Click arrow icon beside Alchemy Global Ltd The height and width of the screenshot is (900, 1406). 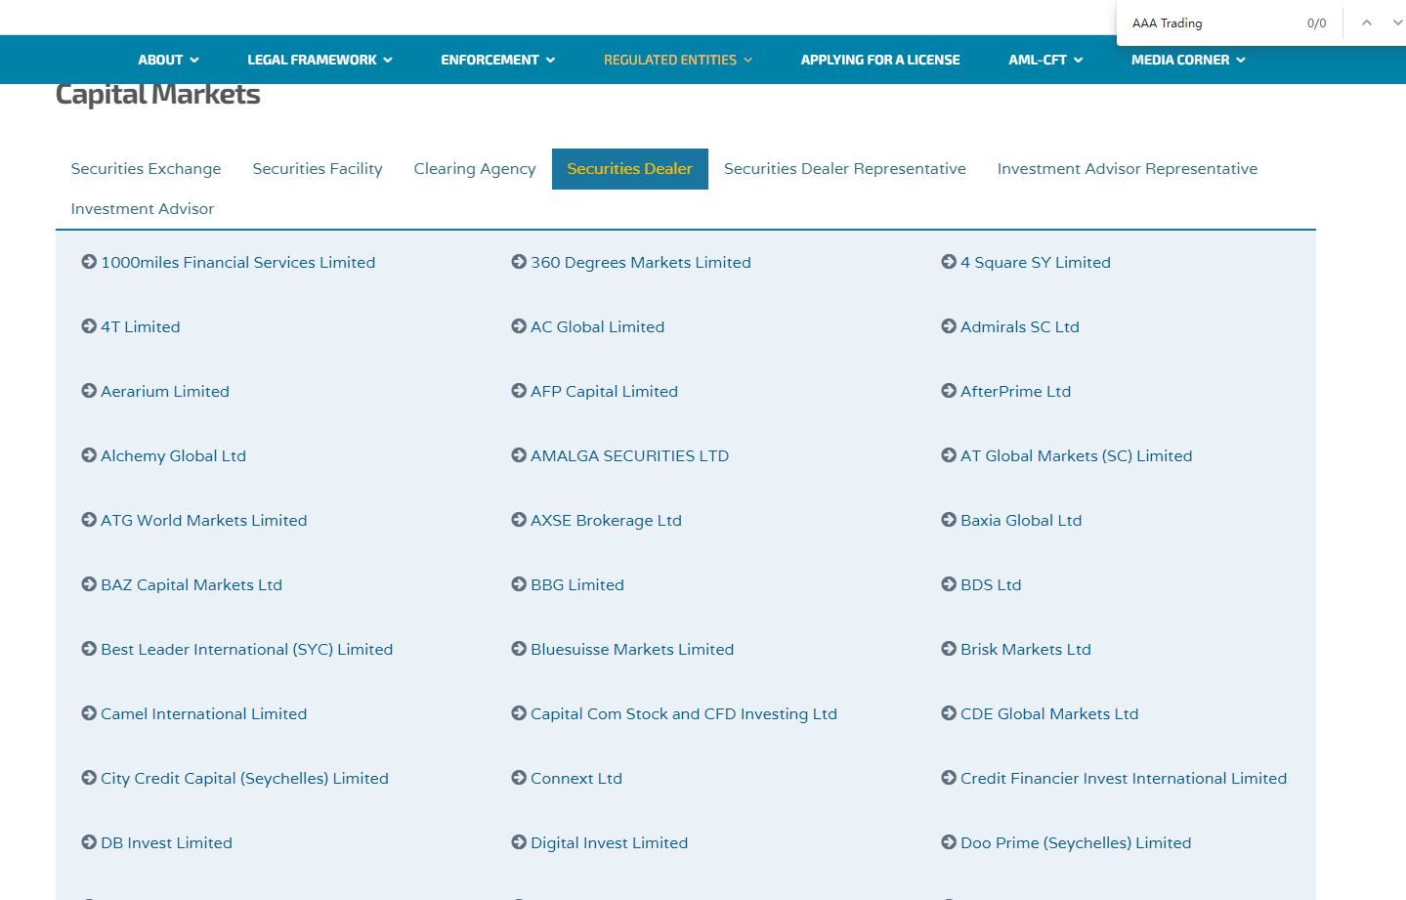click(89, 455)
